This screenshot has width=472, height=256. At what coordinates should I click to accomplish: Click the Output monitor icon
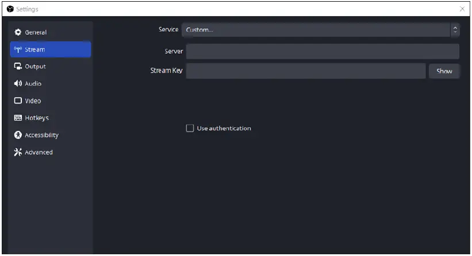tap(18, 67)
